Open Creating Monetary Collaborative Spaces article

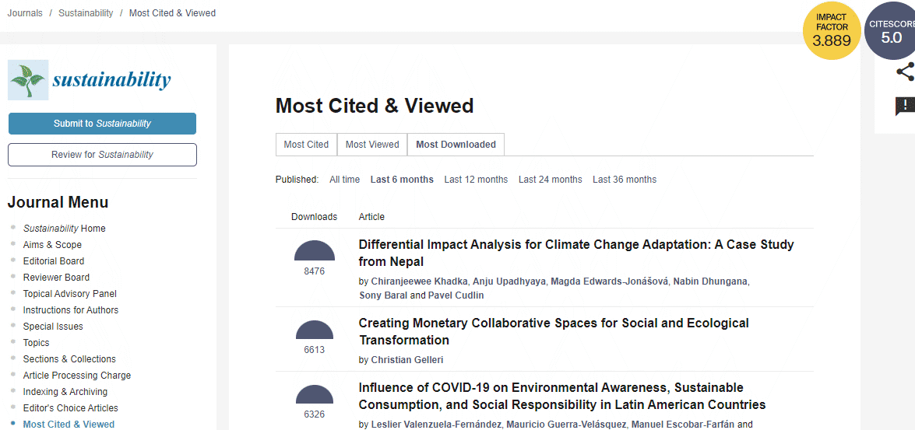[554, 331]
